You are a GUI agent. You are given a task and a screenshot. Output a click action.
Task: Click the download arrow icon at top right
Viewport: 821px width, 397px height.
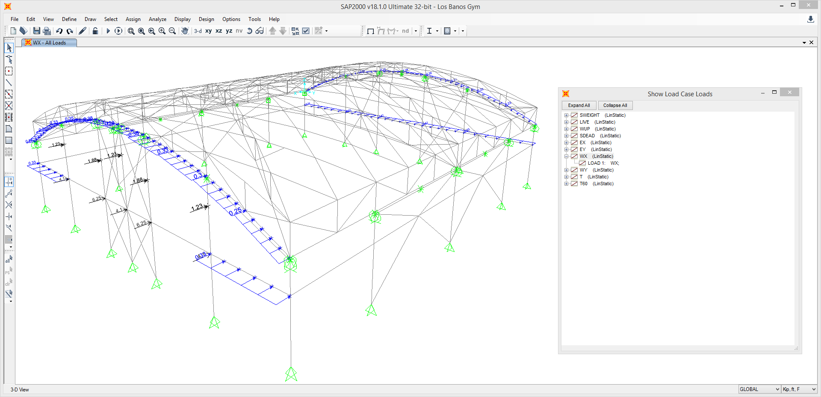pos(810,19)
